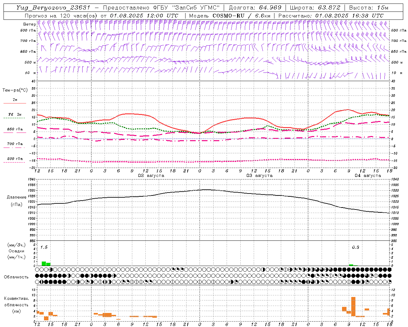This screenshot has width=408, height=327.
Task: Click the dotted legend line under 500 гПа temperature
Action: point(14,162)
